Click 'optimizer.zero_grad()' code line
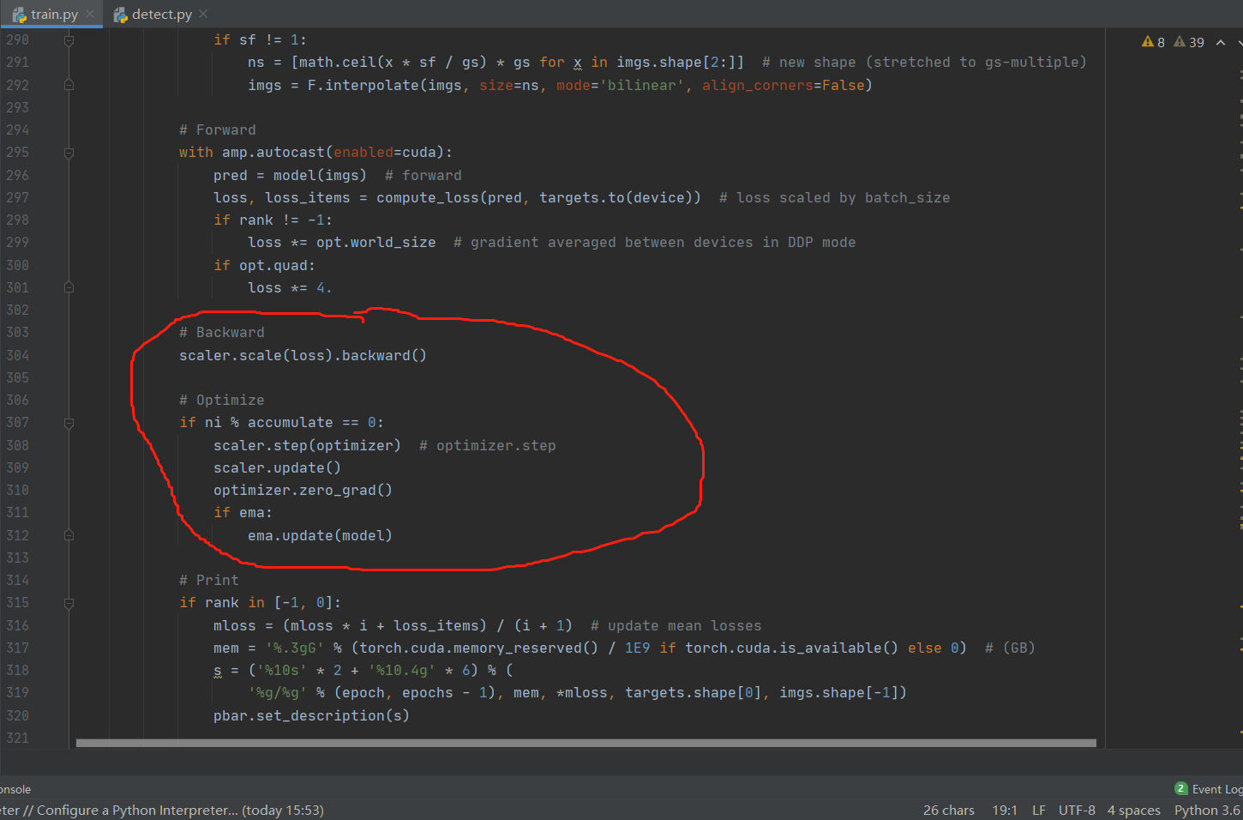This screenshot has height=820, width=1243. pyautogui.click(x=303, y=490)
